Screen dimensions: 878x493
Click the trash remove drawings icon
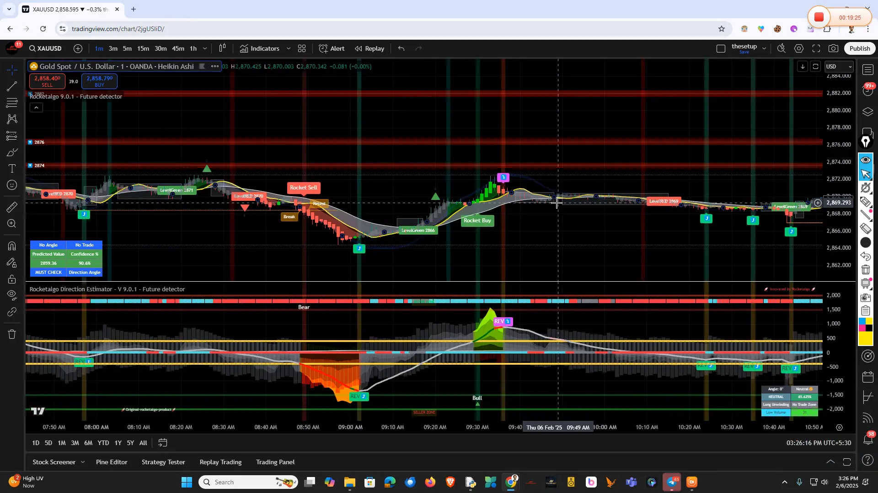point(12,335)
